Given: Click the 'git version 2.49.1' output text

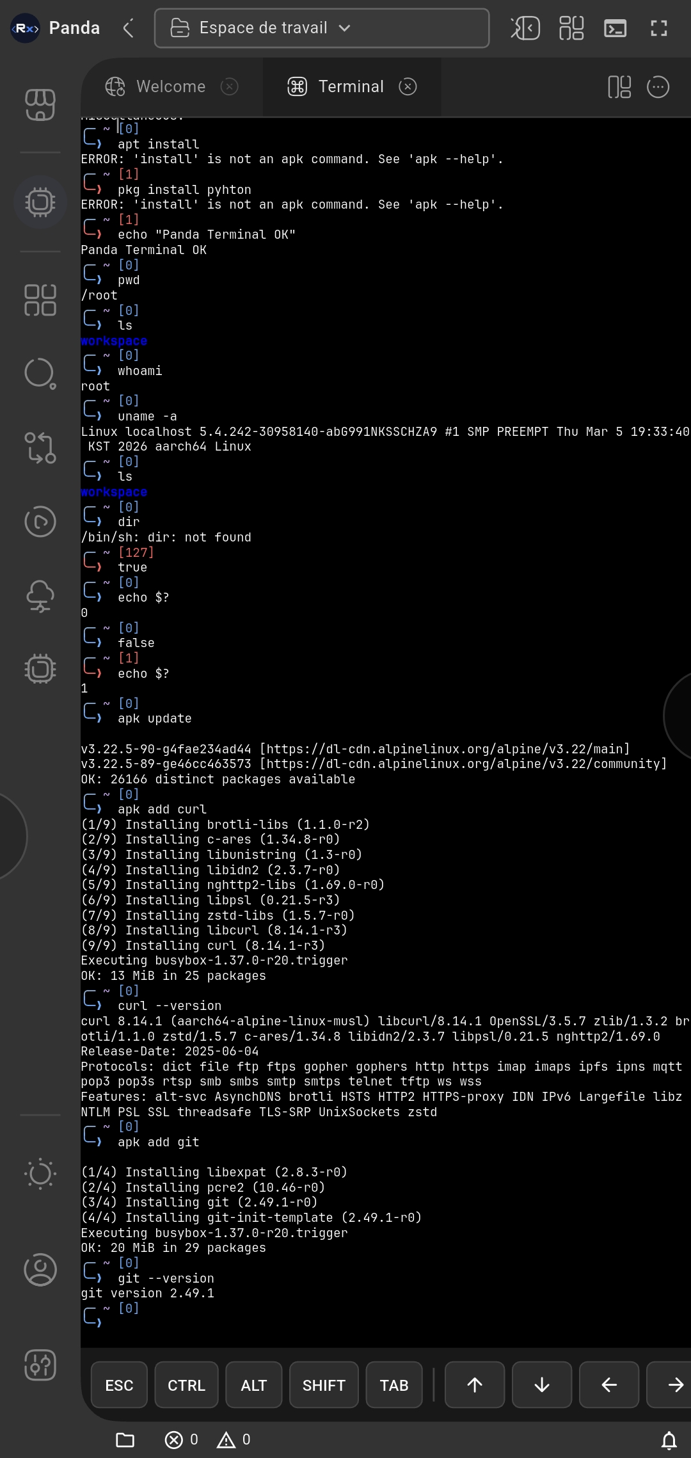Looking at the screenshot, I should point(148,1294).
